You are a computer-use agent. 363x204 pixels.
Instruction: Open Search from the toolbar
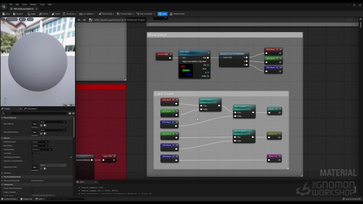(x=44, y=14)
